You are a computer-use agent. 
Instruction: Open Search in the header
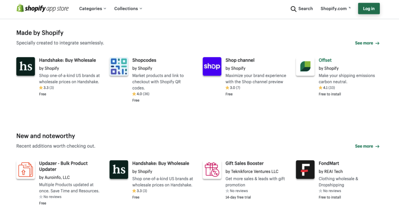(302, 9)
